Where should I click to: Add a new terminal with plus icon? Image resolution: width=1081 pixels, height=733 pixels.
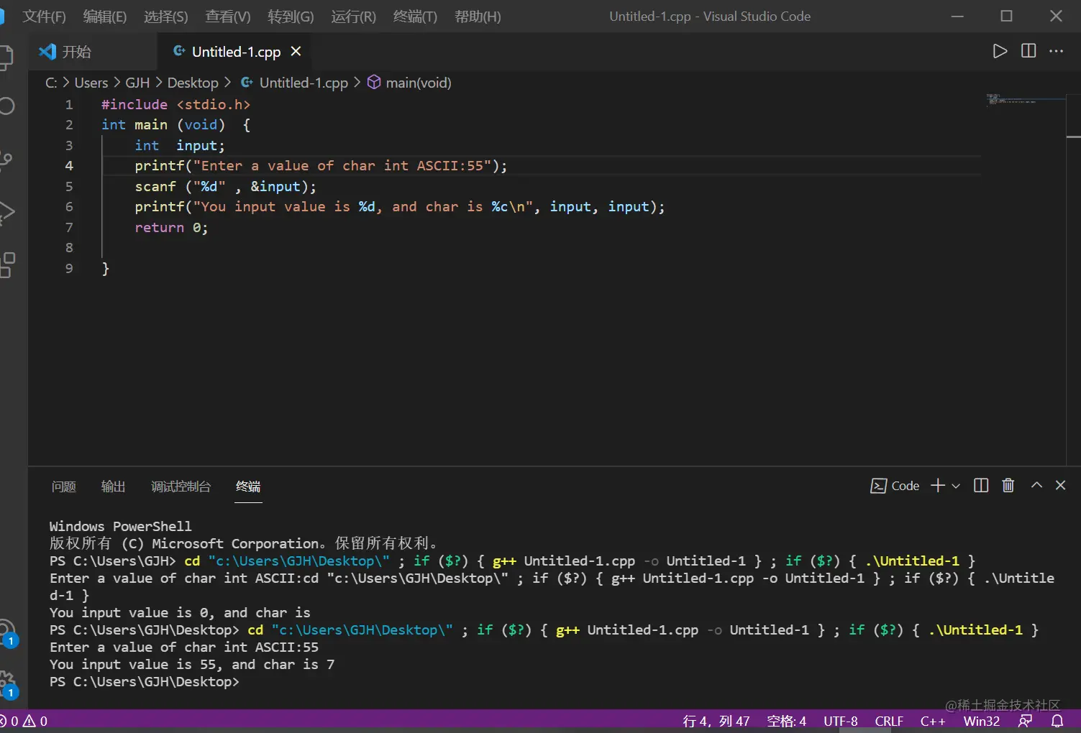[937, 486]
